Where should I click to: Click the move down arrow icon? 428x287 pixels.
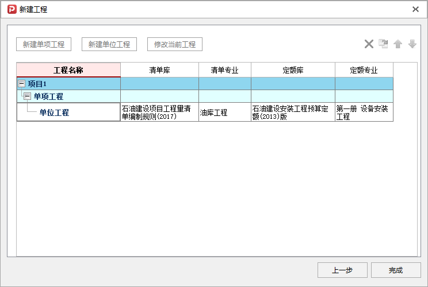(412, 44)
